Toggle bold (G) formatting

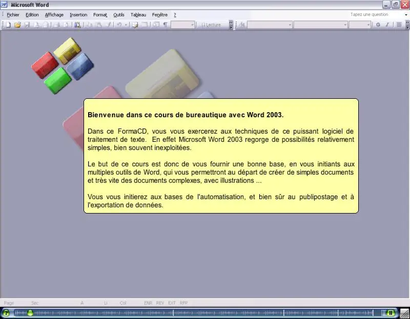[x=378, y=25]
